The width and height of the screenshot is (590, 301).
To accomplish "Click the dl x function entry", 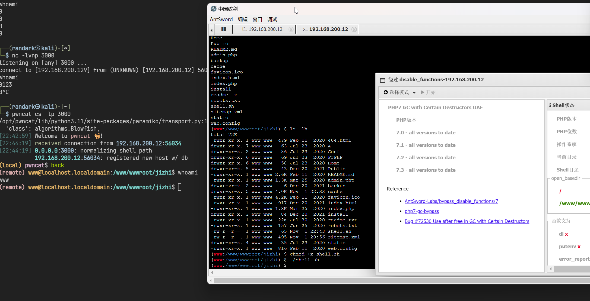I will click(x=563, y=234).
